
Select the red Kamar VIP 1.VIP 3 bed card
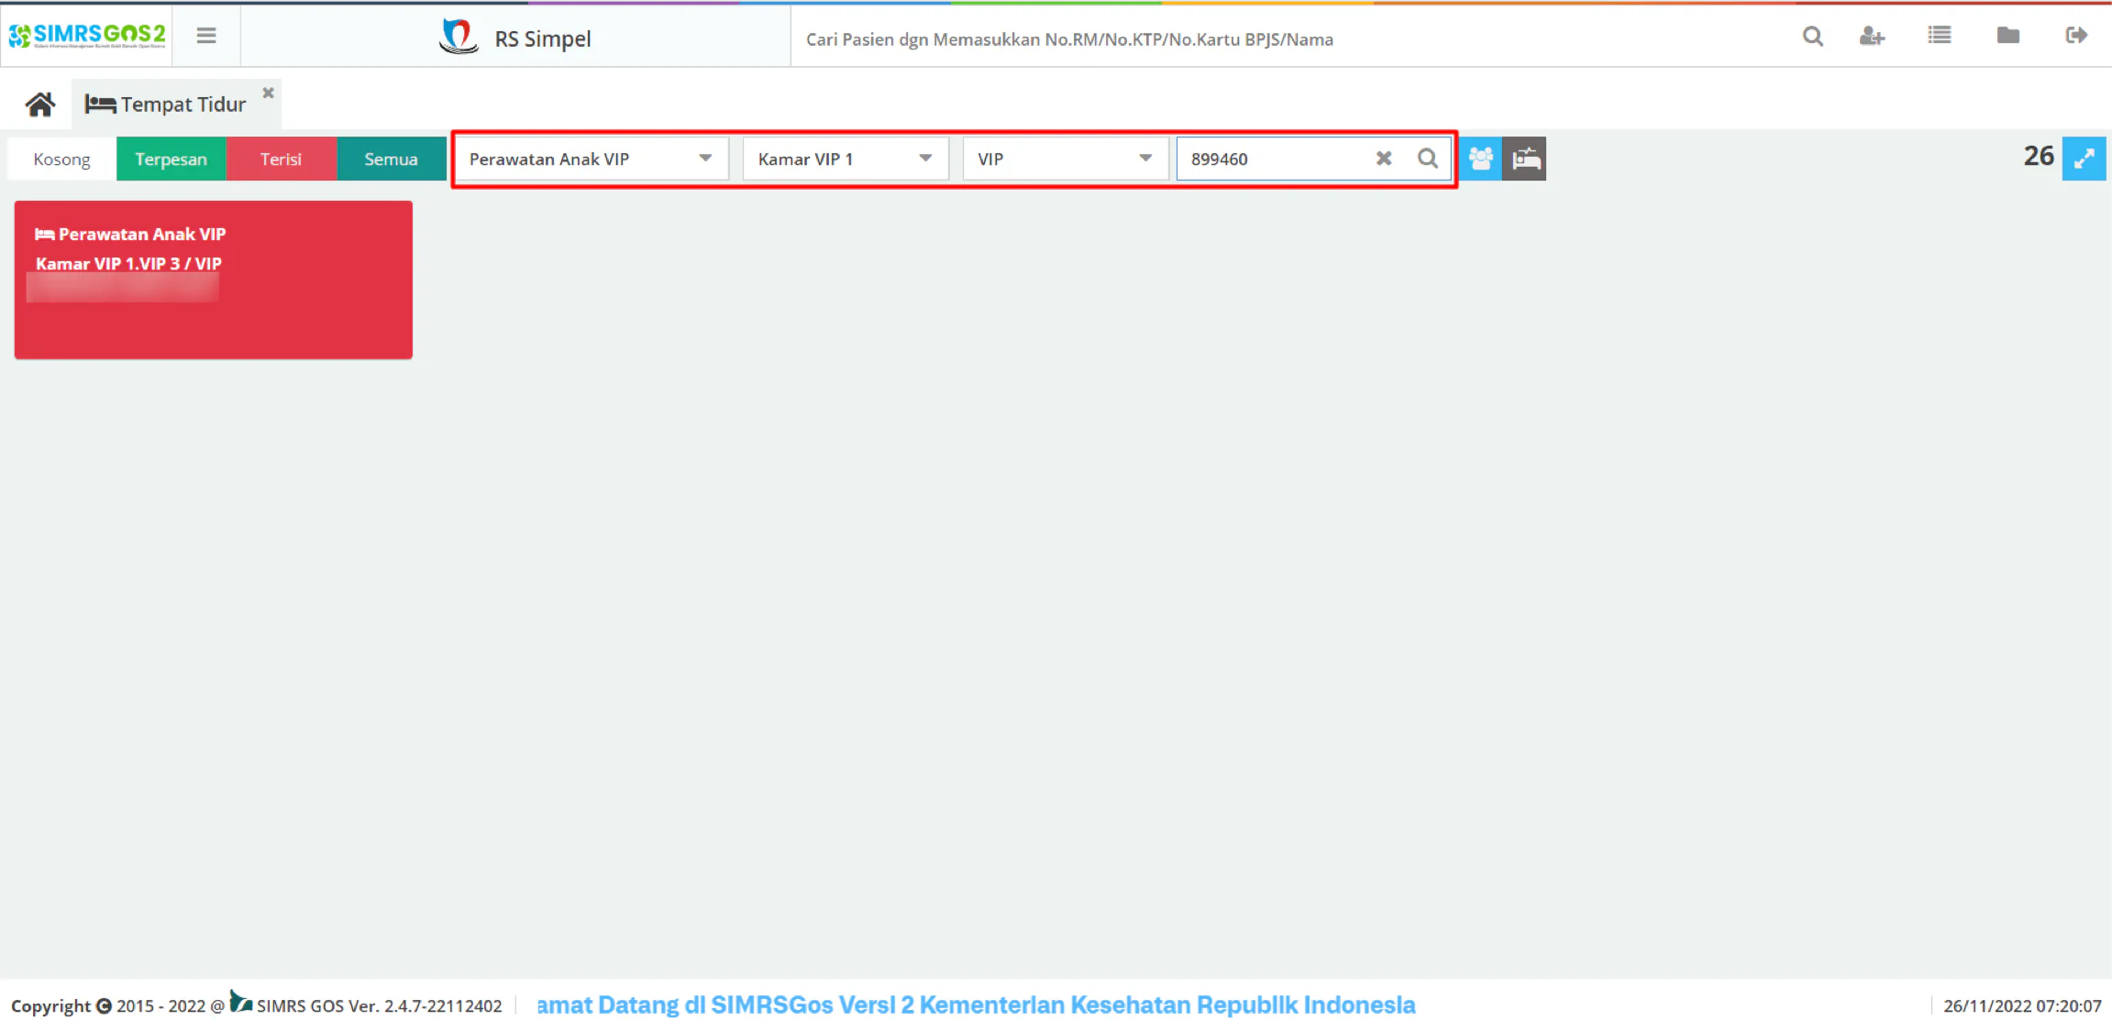tap(214, 280)
